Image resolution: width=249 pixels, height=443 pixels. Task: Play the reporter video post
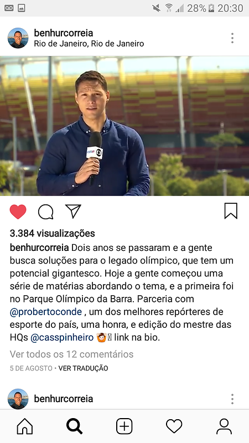point(124,126)
